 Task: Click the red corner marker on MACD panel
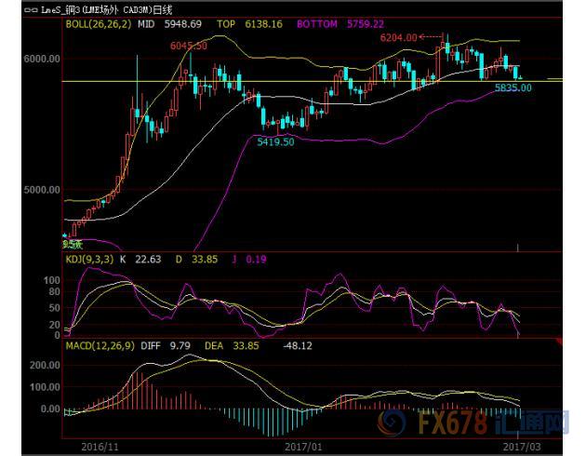tap(559, 342)
